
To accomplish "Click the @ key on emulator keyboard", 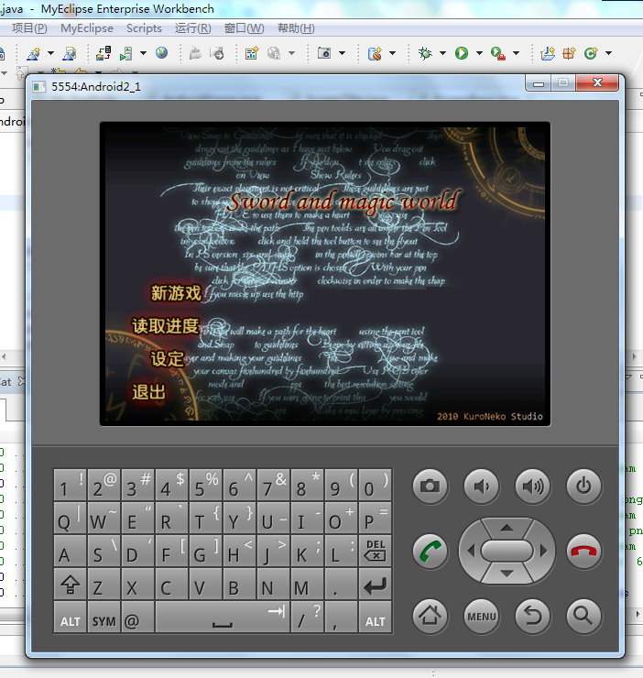I will tap(137, 617).
